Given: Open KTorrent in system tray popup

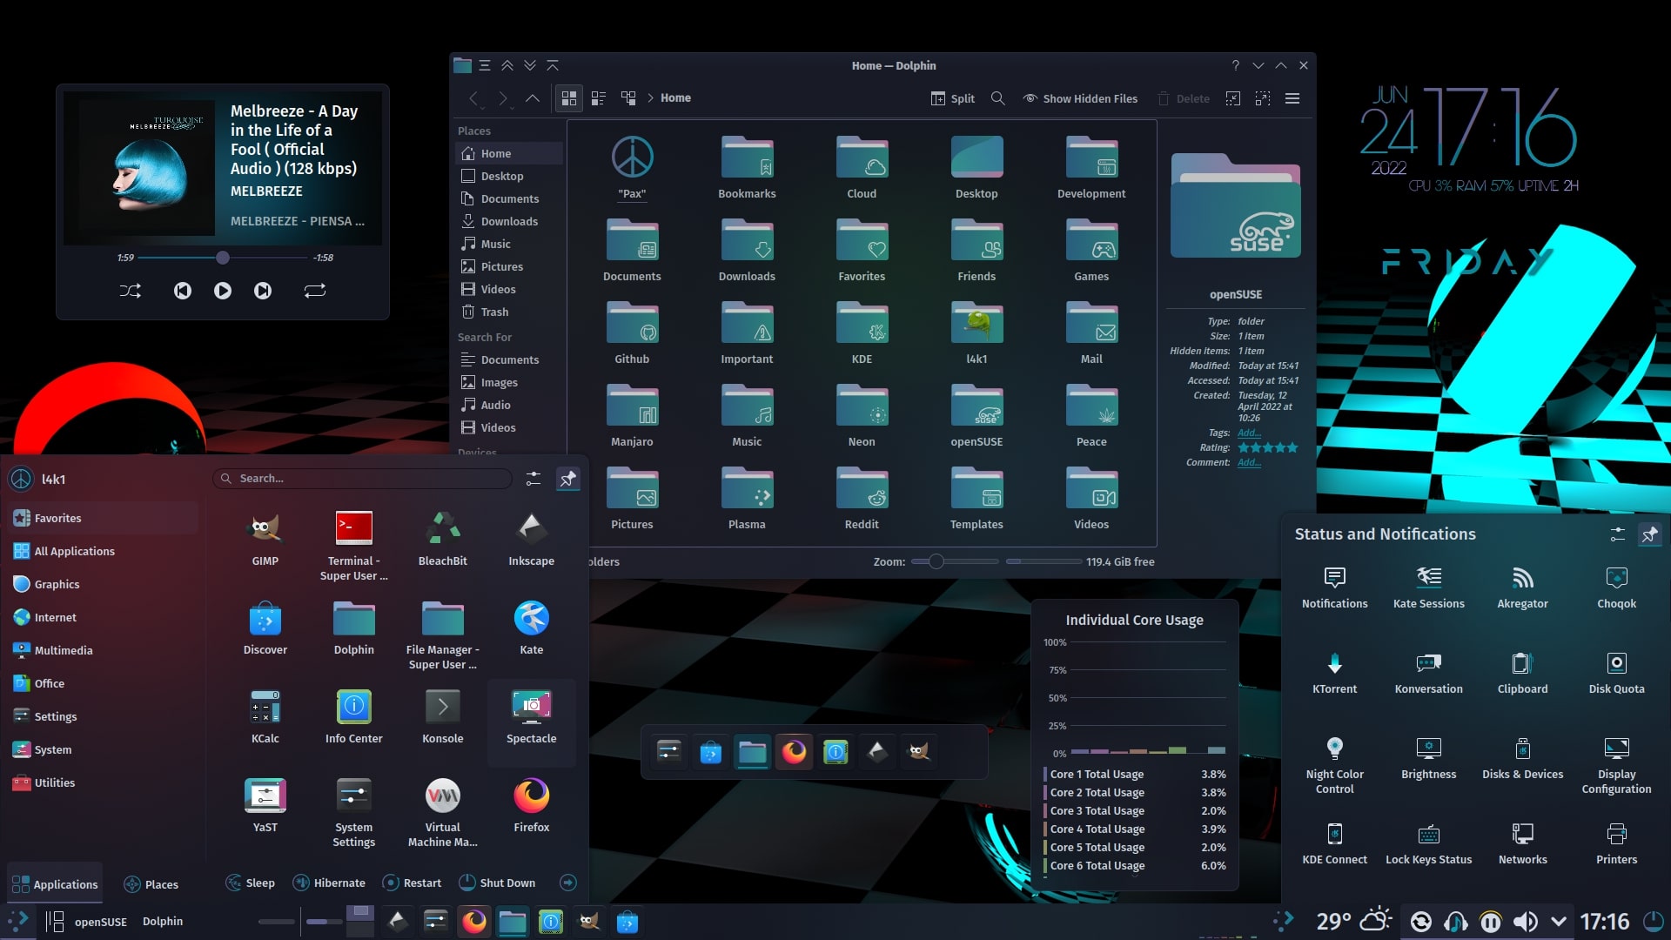Looking at the screenshot, I should (1335, 673).
